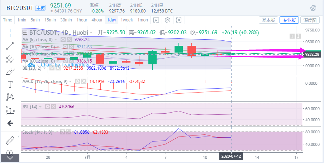
Task: Collapse the BTC/USDT legend with minus box
Action: [25, 33]
